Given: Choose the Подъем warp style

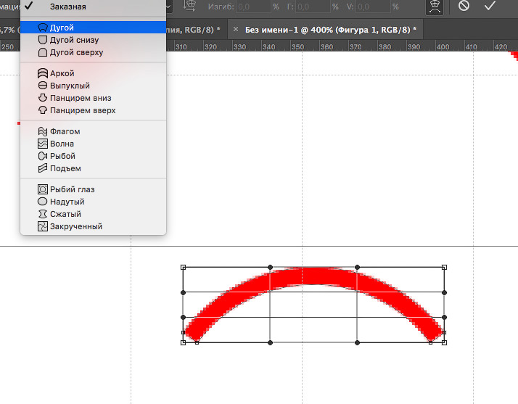Looking at the screenshot, I should tap(93, 168).
